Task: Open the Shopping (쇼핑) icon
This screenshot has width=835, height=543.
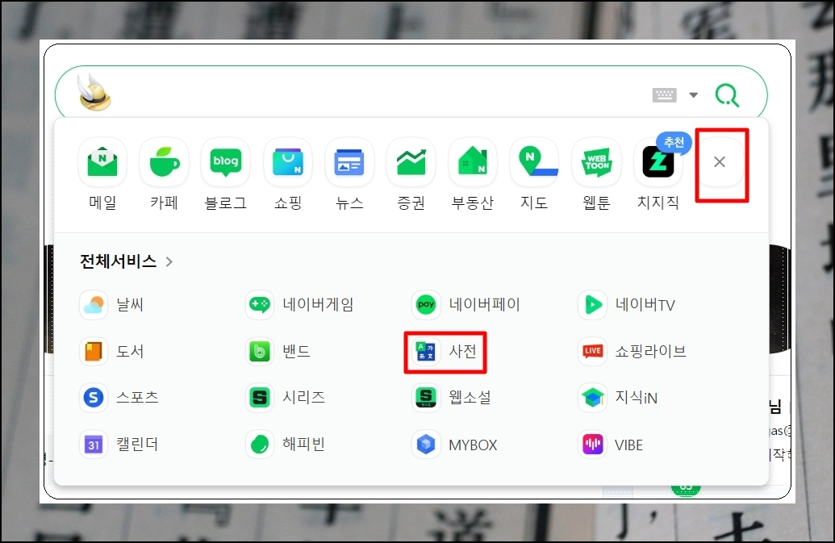Action: [x=287, y=162]
